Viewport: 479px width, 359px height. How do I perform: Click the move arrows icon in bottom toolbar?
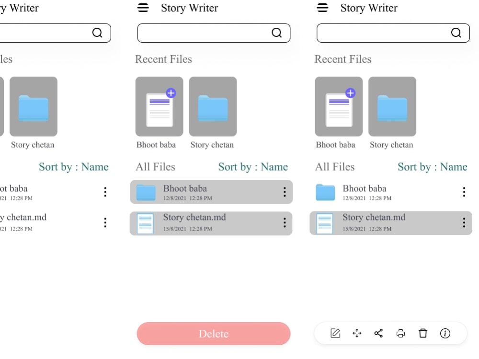point(357,333)
